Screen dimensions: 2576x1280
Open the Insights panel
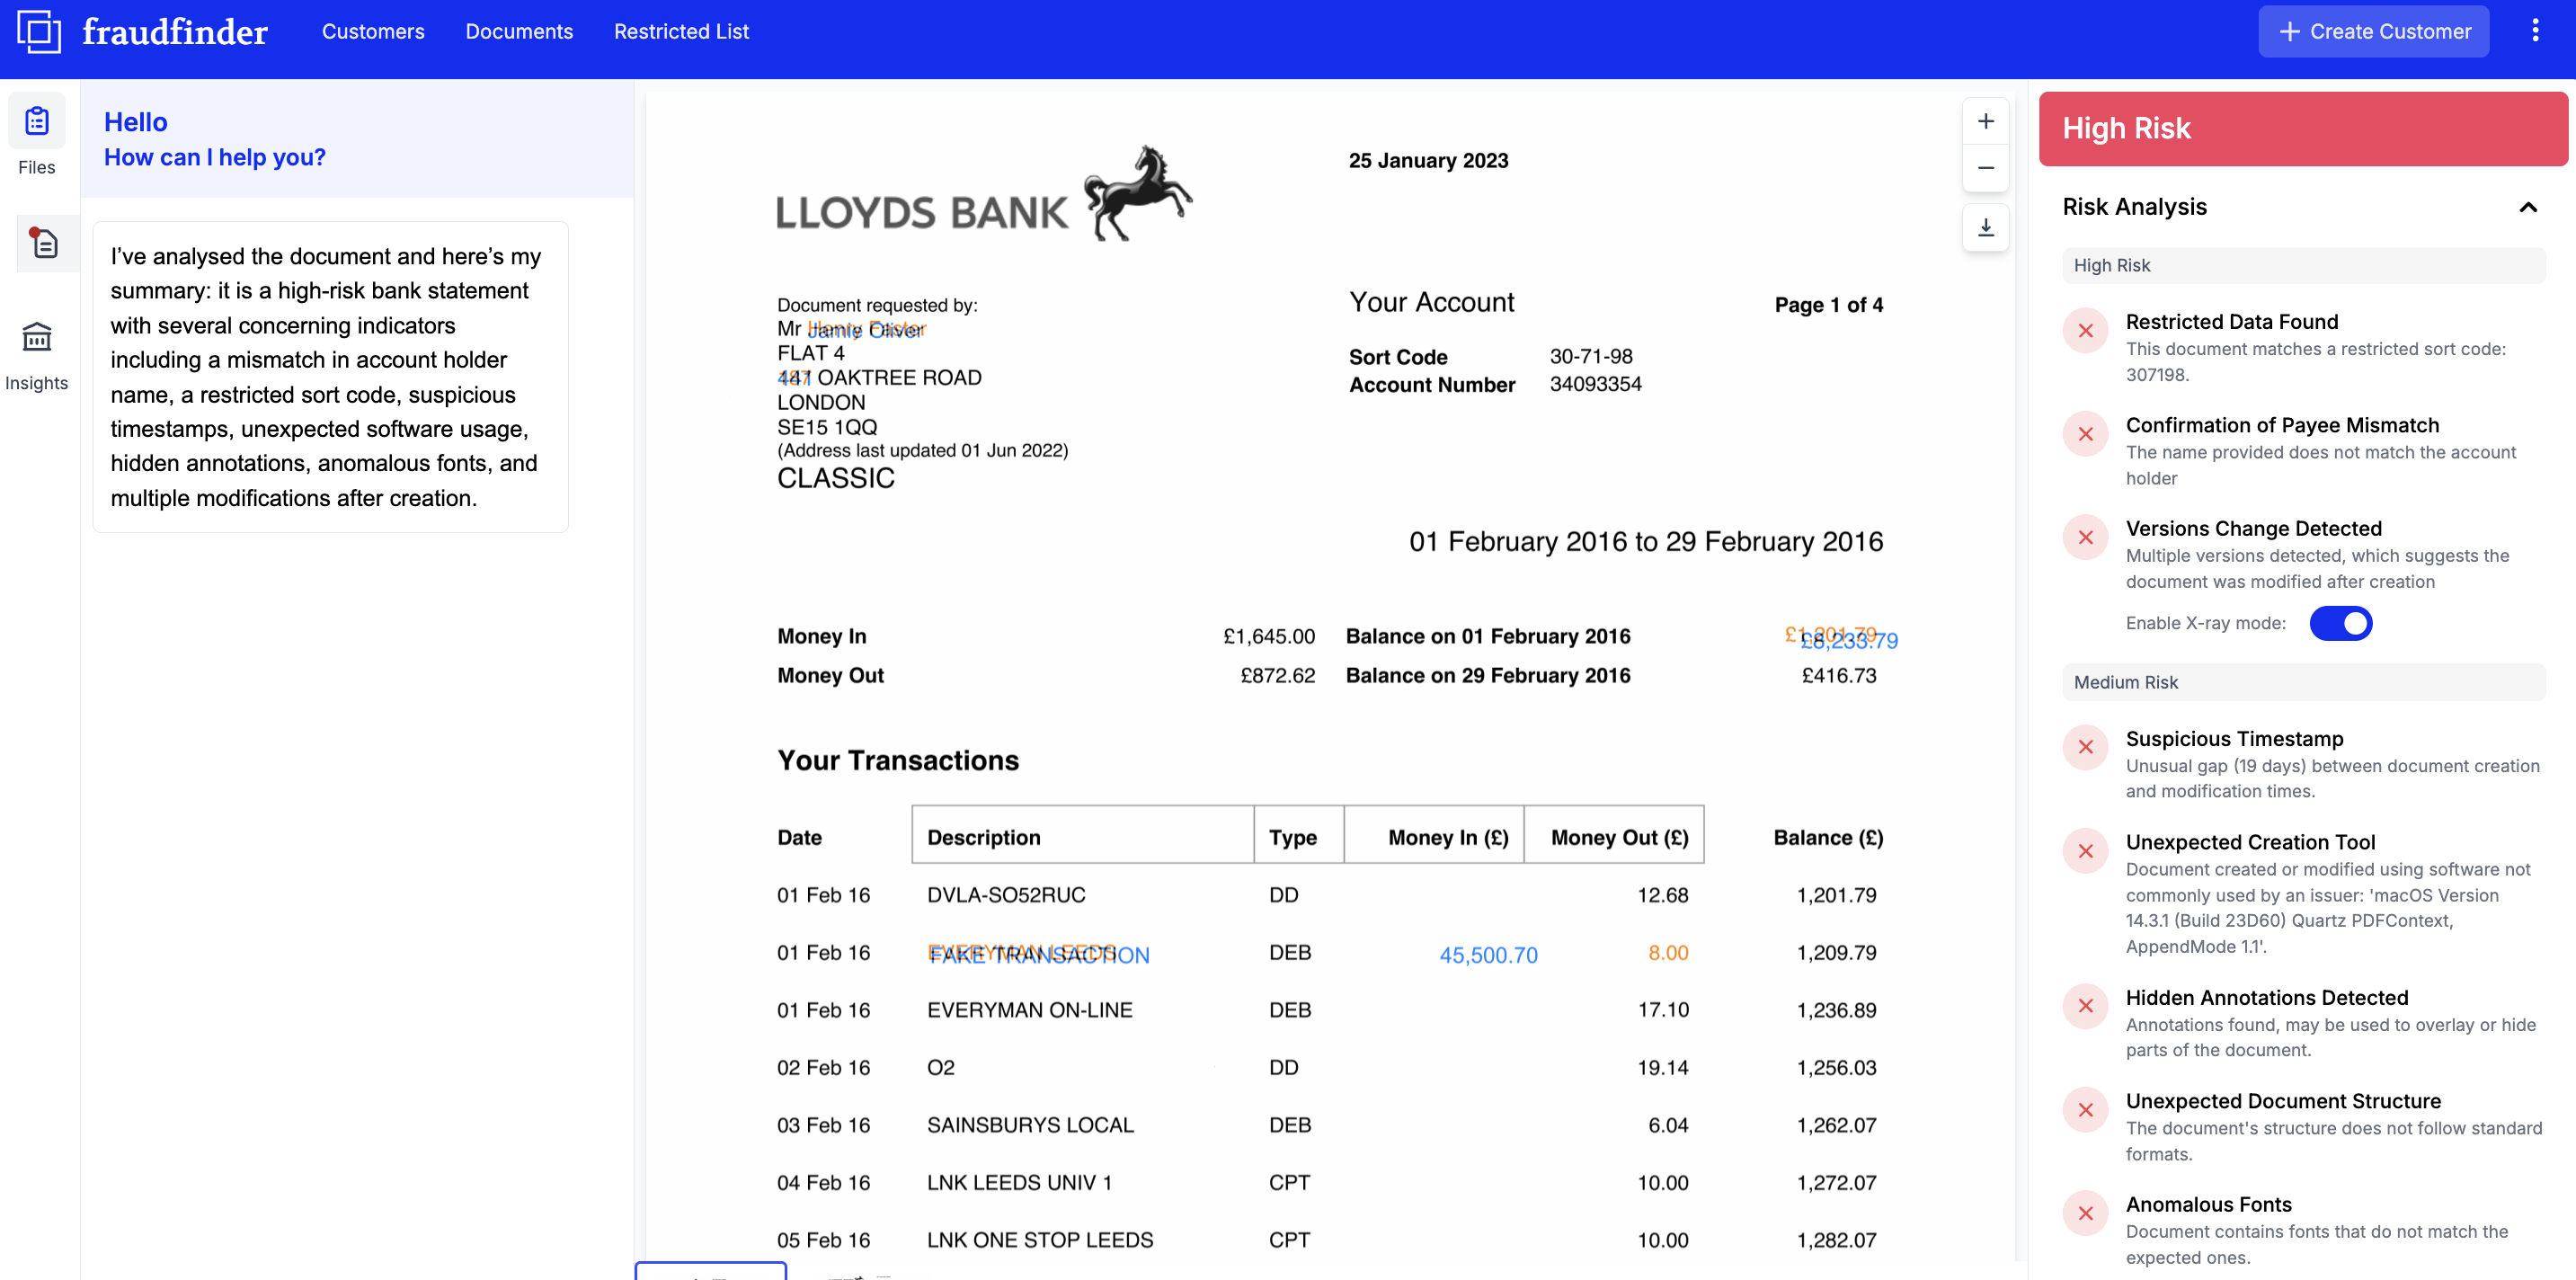click(x=36, y=349)
